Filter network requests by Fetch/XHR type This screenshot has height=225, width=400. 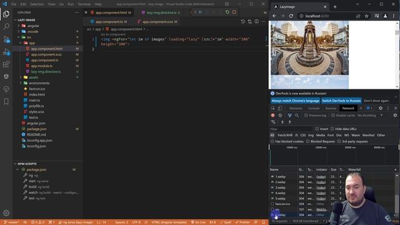(x=285, y=135)
